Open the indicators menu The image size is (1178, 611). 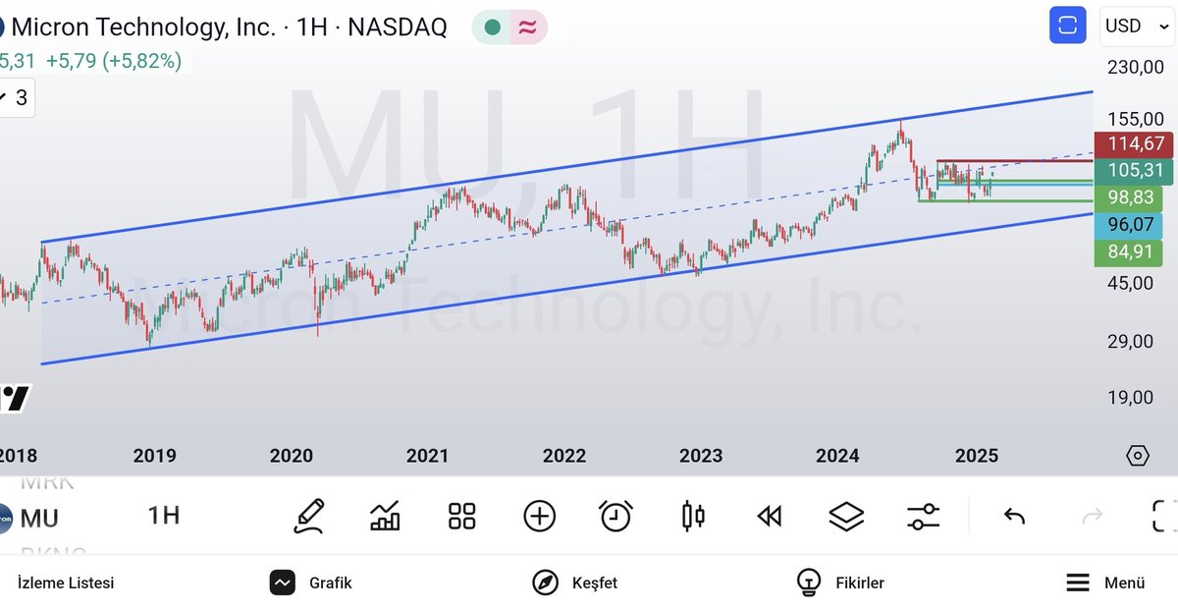click(x=384, y=515)
